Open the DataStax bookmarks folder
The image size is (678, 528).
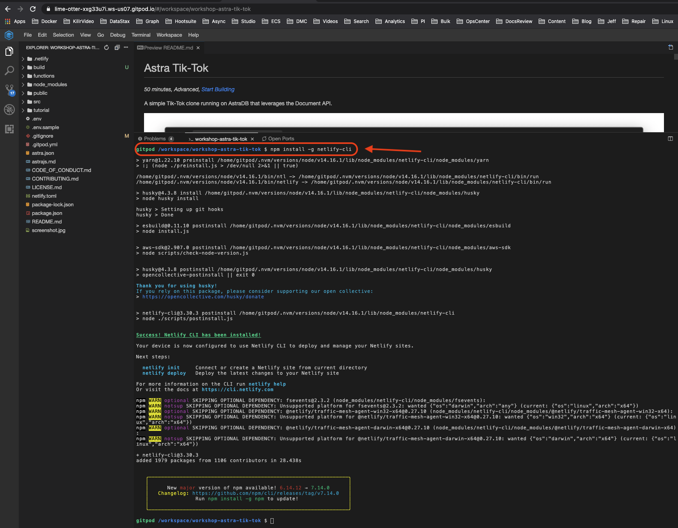click(115, 21)
